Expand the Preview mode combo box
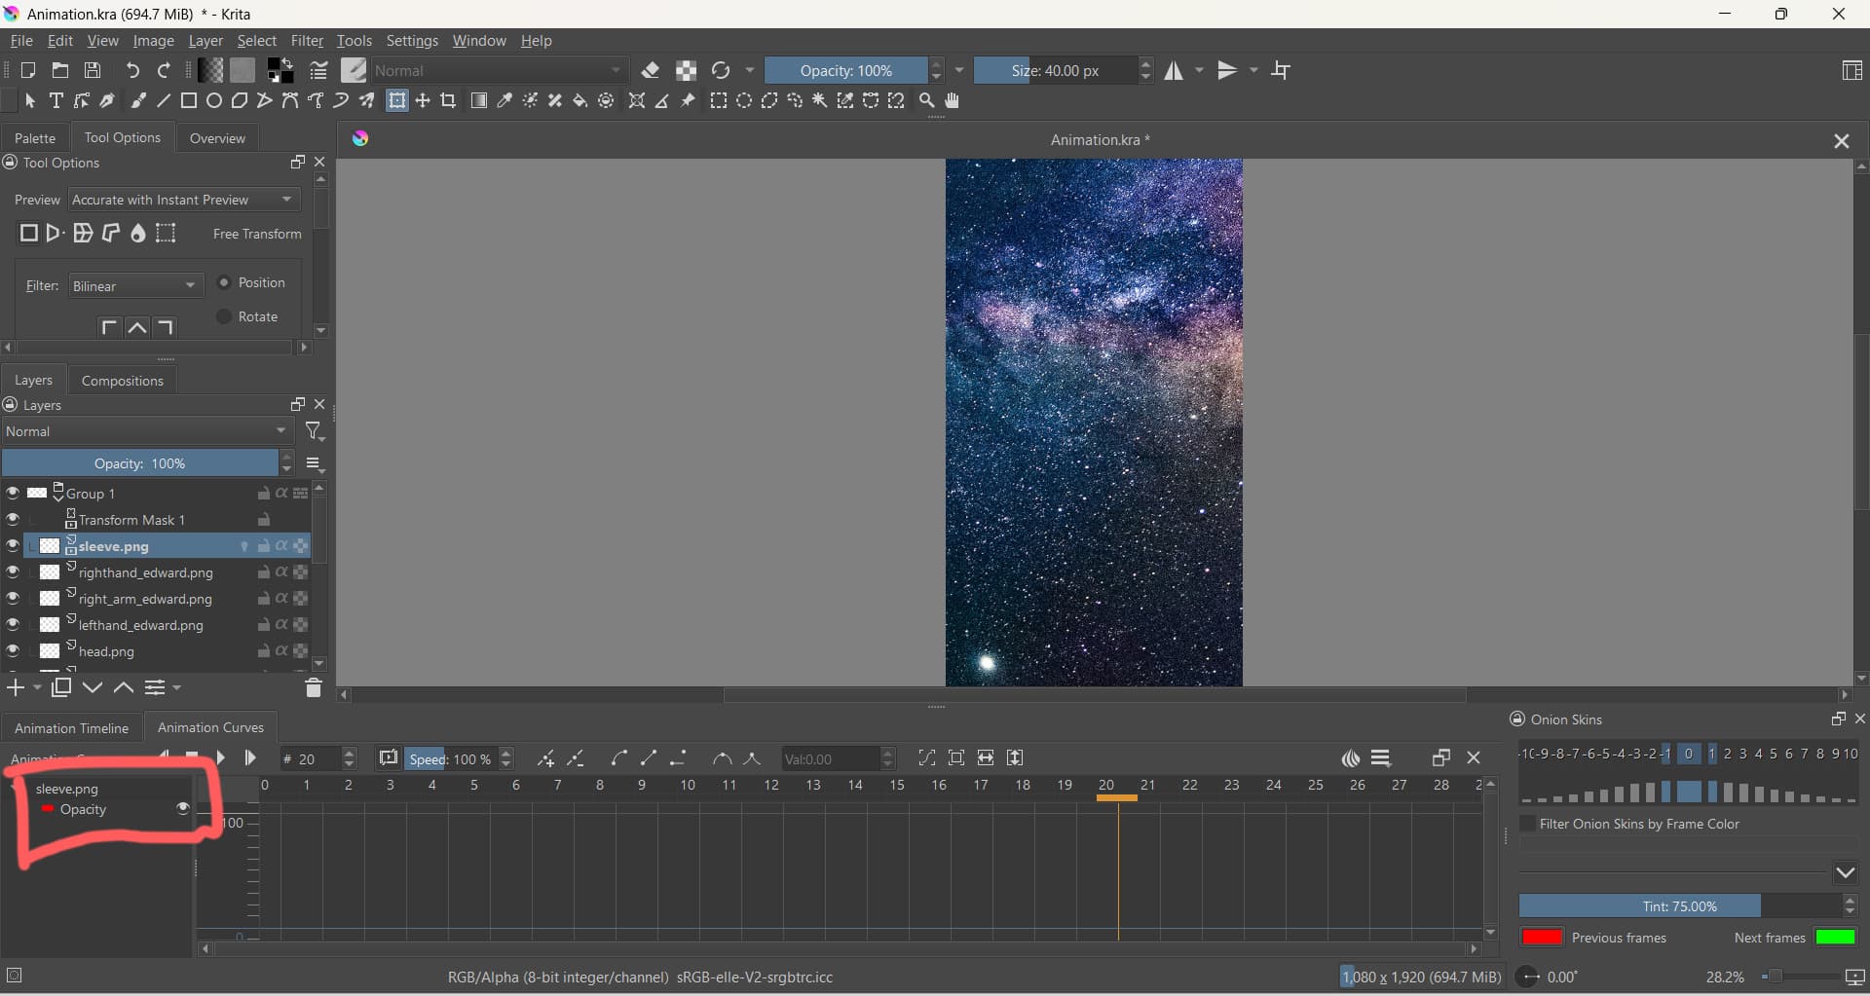The image size is (1870, 996). pos(183,200)
